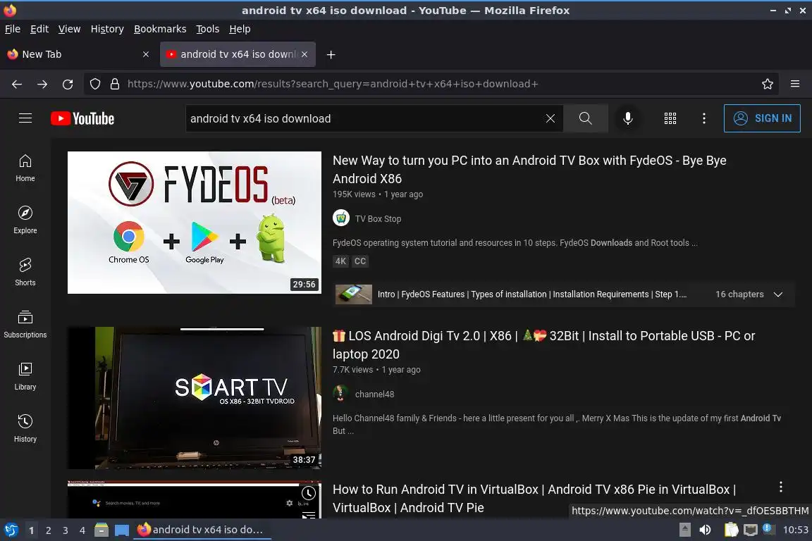Image resolution: width=812 pixels, height=541 pixels.
Task: Open the FydeOS Android TV Box video title
Action: (x=529, y=169)
